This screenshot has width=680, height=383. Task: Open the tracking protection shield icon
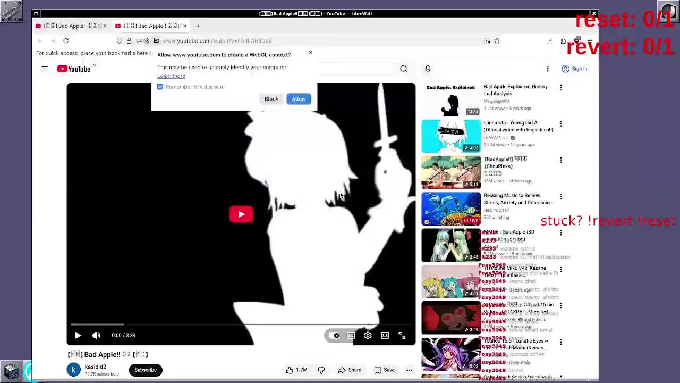click(x=119, y=41)
